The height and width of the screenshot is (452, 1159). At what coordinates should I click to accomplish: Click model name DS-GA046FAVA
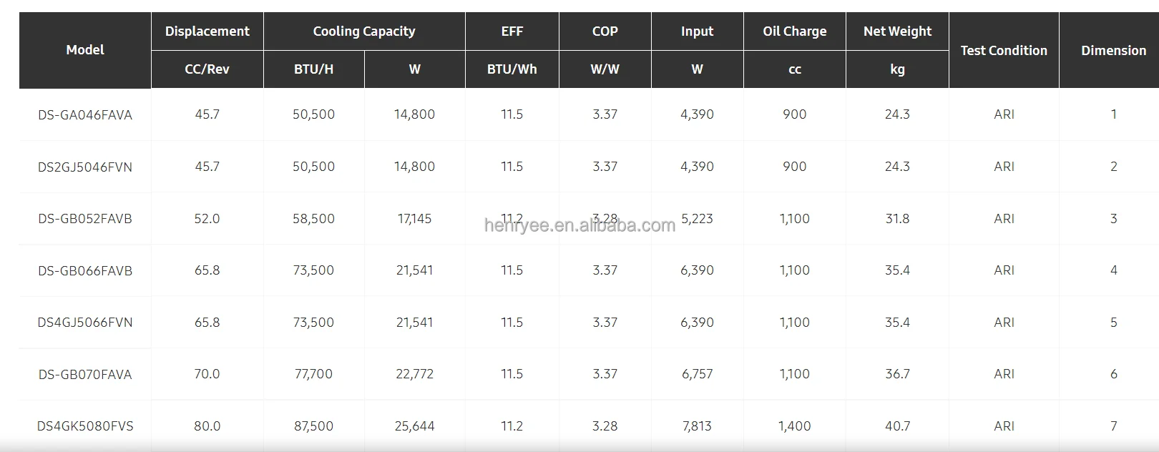point(85,114)
